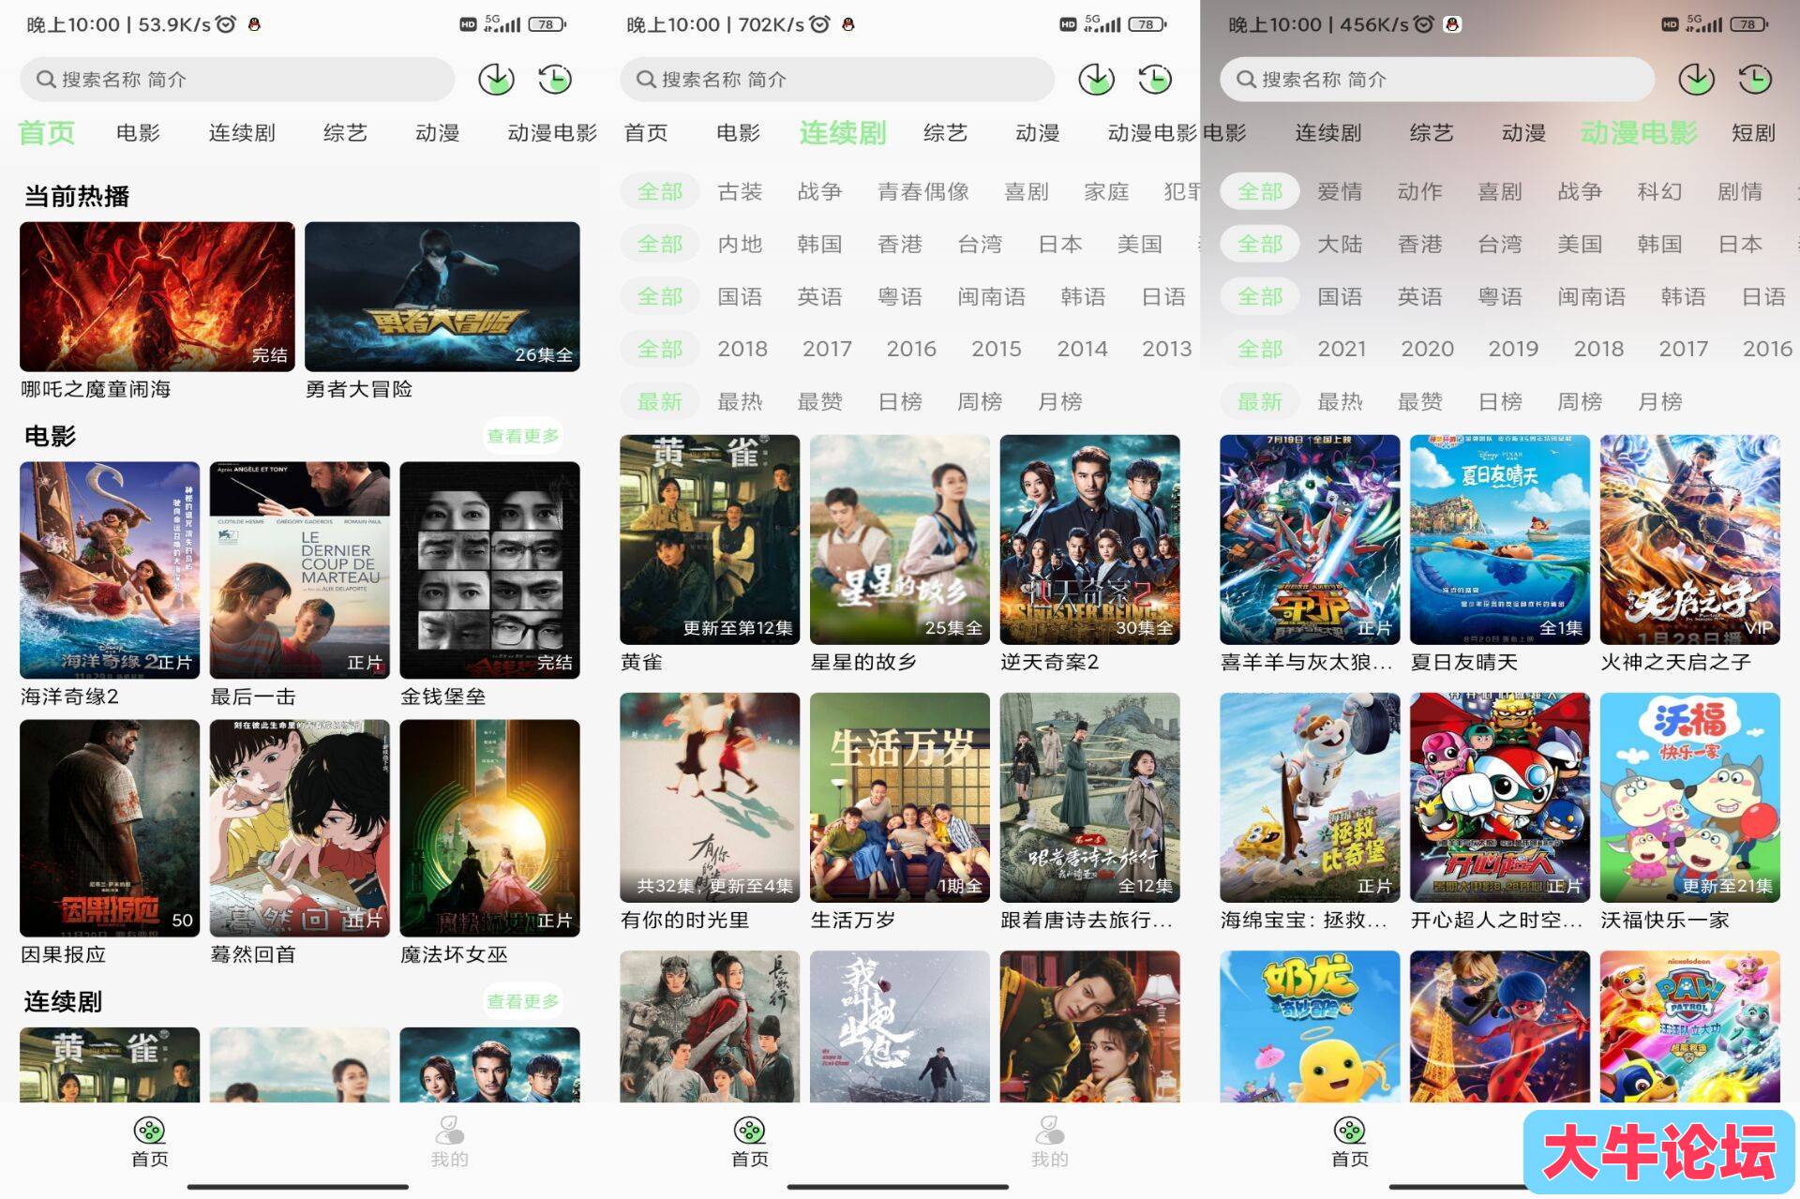1800x1199 pixels.
Task: Open downloads icon in middle screen
Action: click(x=1096, y=80)
